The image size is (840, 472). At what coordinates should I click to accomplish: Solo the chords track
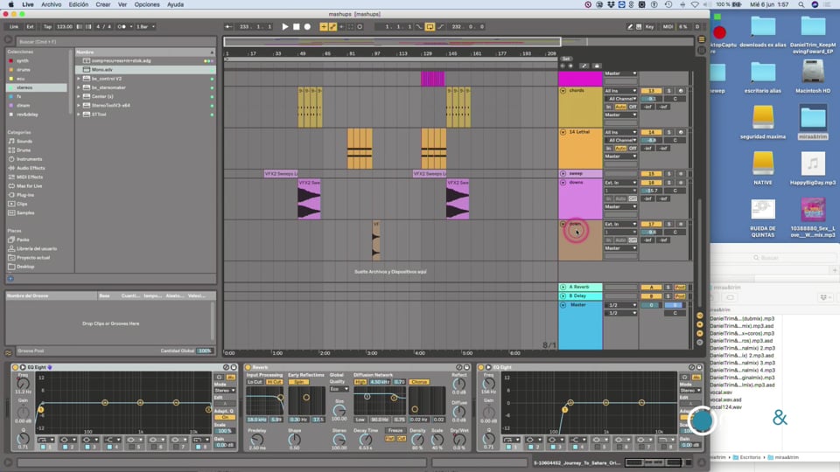pyautogui.click(x=668, y=91)
